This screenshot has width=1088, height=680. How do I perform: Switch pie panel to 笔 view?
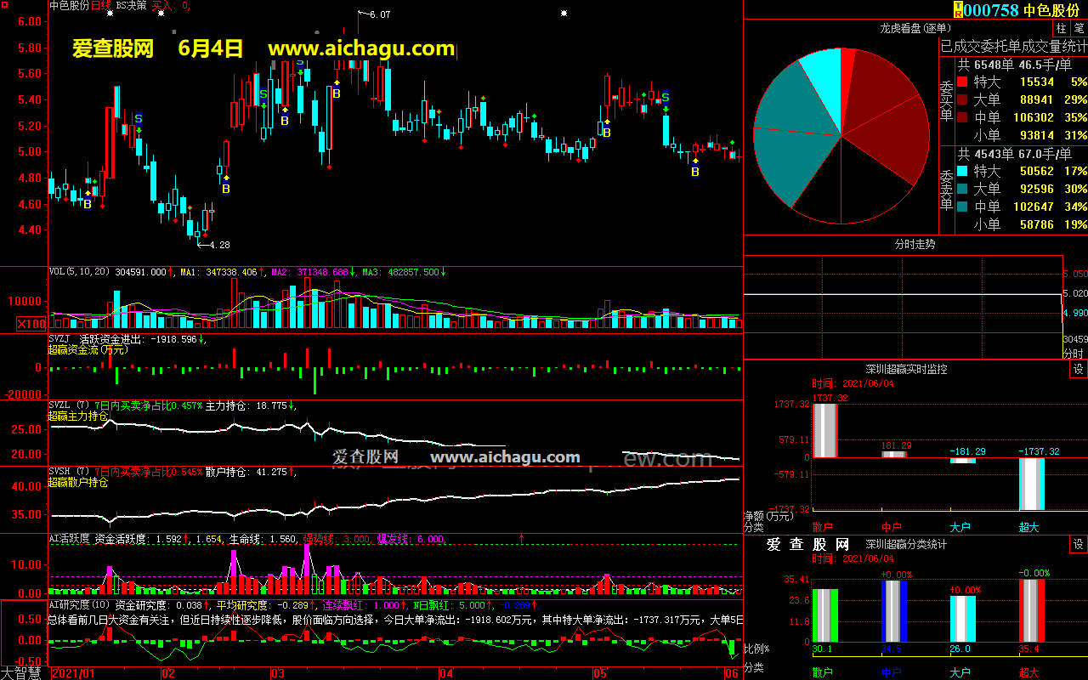(x=1079, y=29)
